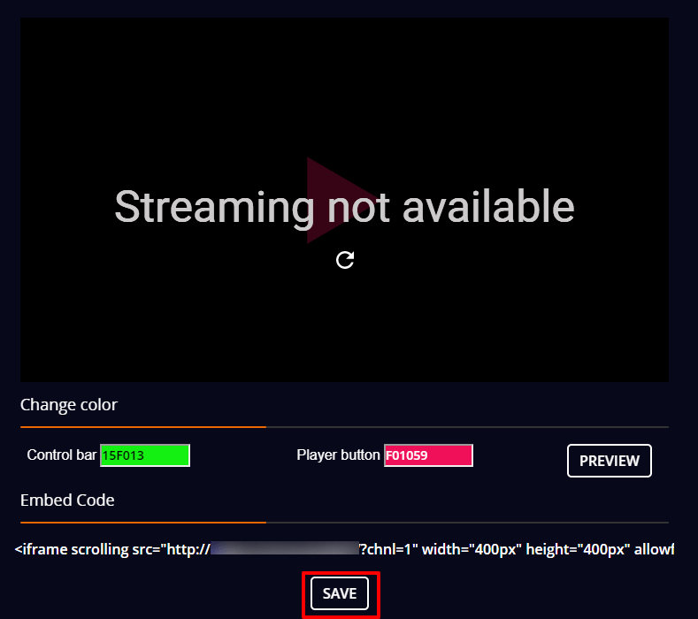Select the iframe embed code text

tap(344, 549)
